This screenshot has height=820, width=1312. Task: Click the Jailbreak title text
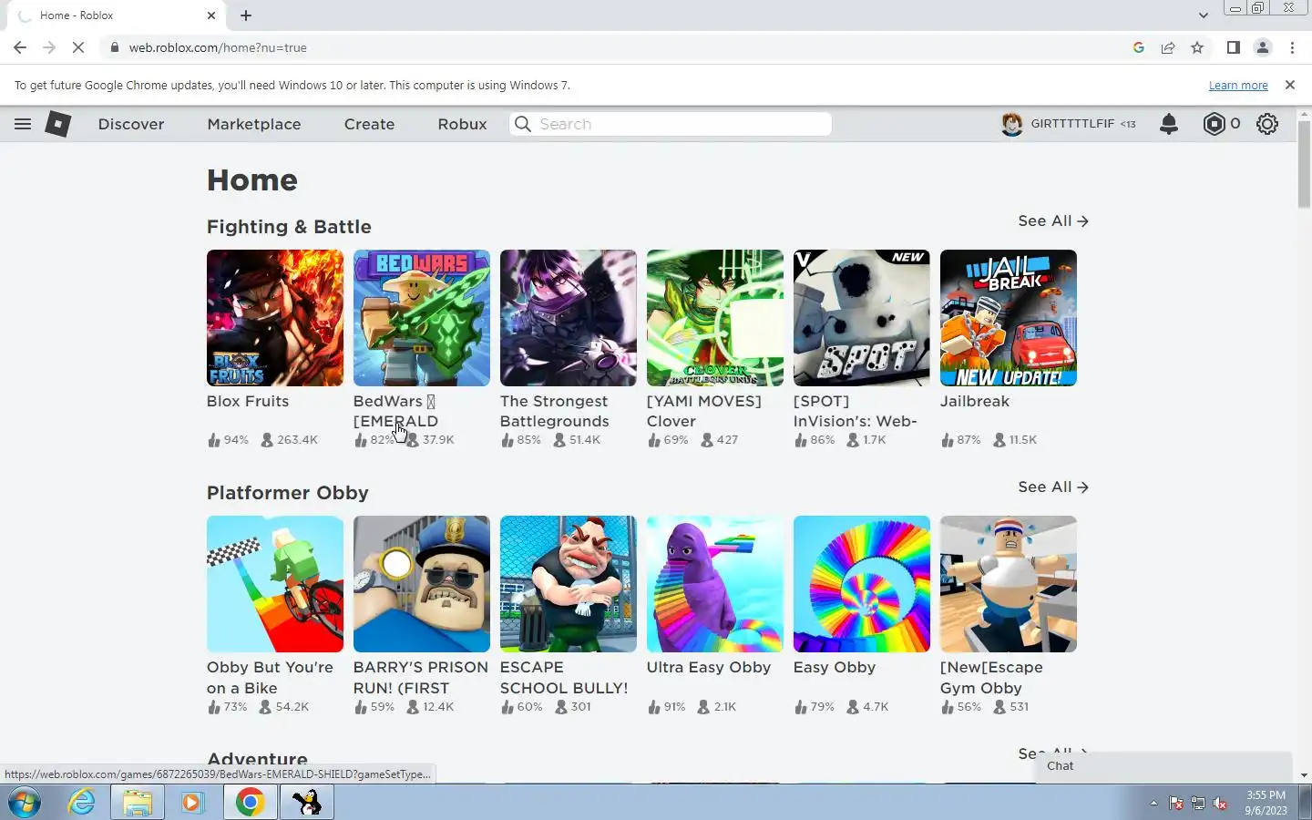[x=975, y=401]
